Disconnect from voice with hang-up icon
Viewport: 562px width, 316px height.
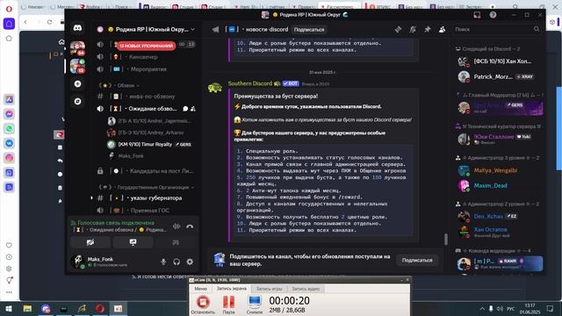190,226
